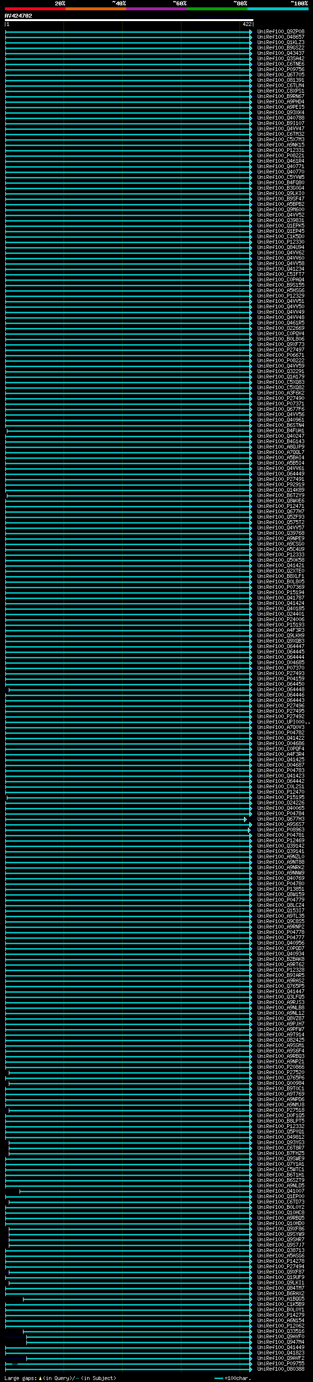This screenshot has width=313, height=1382.
Task: Click the 422 query length label
Action: point(246,24)
